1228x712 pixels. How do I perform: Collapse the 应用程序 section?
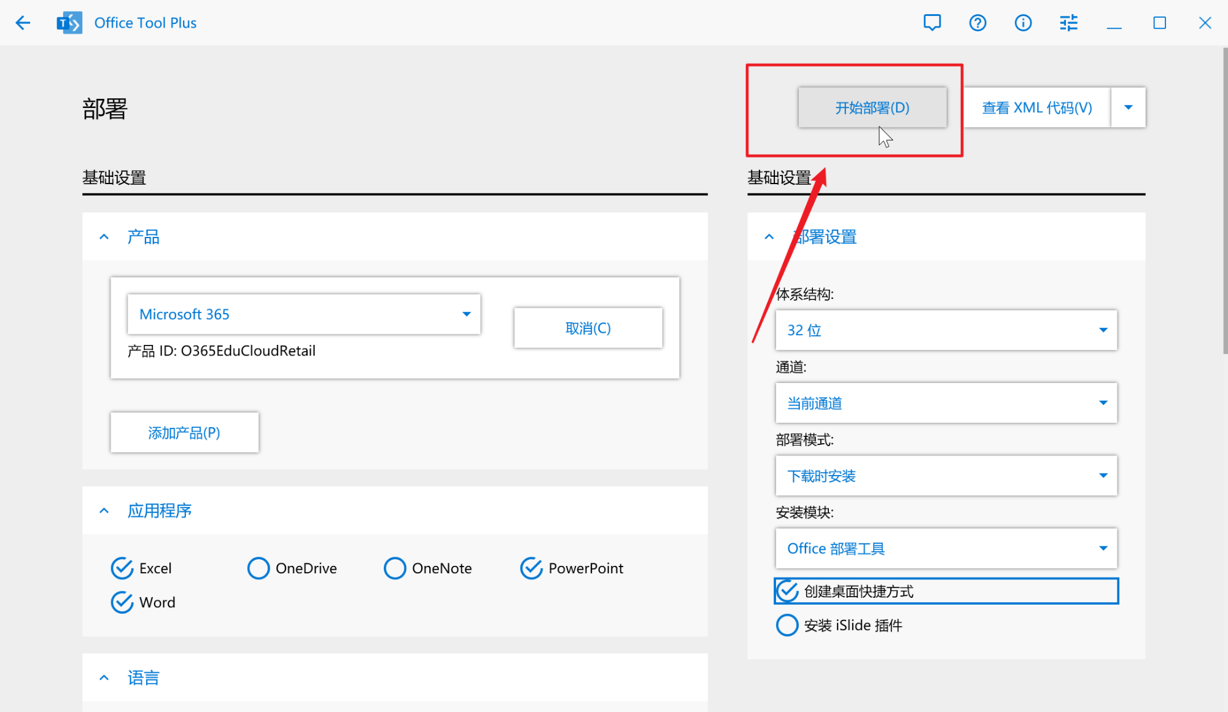point(104,511)
